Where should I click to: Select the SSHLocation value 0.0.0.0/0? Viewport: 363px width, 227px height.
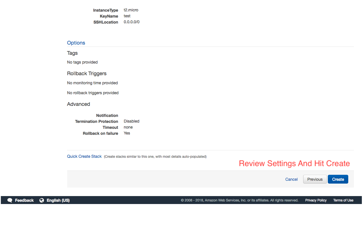(x=132, y=22)
